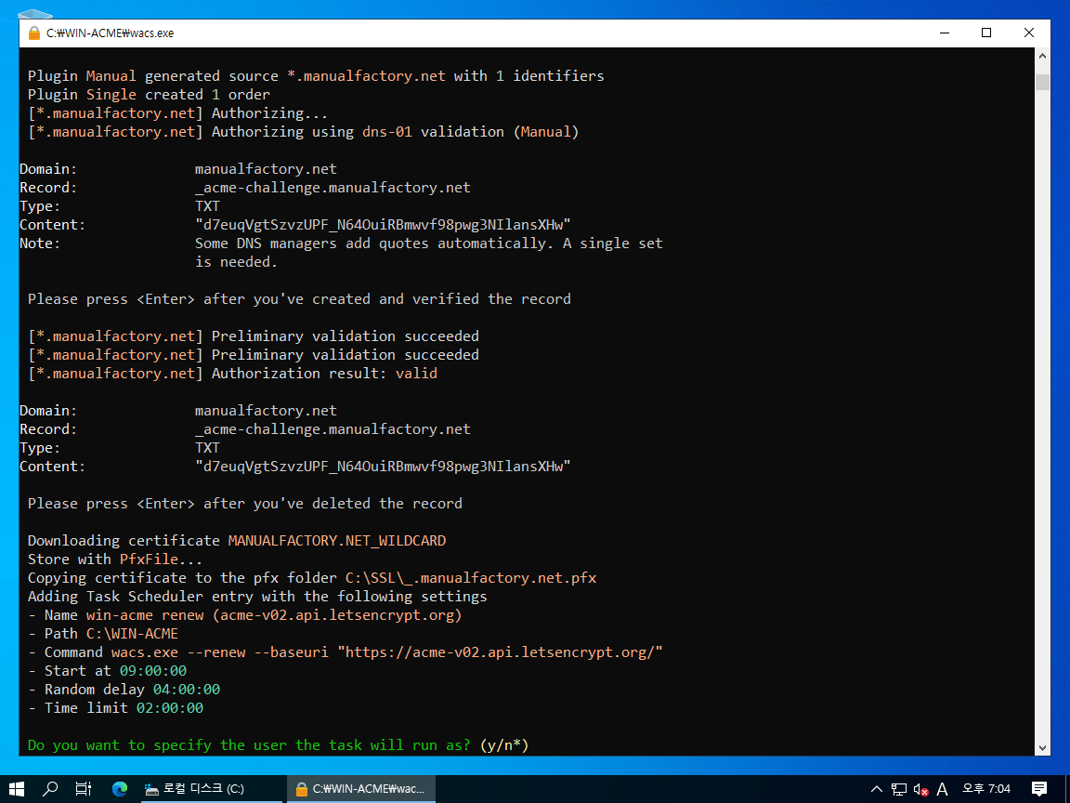Screen dimensions: 1070x803
Task: Toggle the IME language indicator A
Action: tap(943, 789)
